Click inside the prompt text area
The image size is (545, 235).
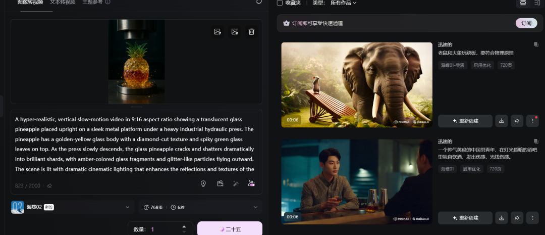pos(136,144)
